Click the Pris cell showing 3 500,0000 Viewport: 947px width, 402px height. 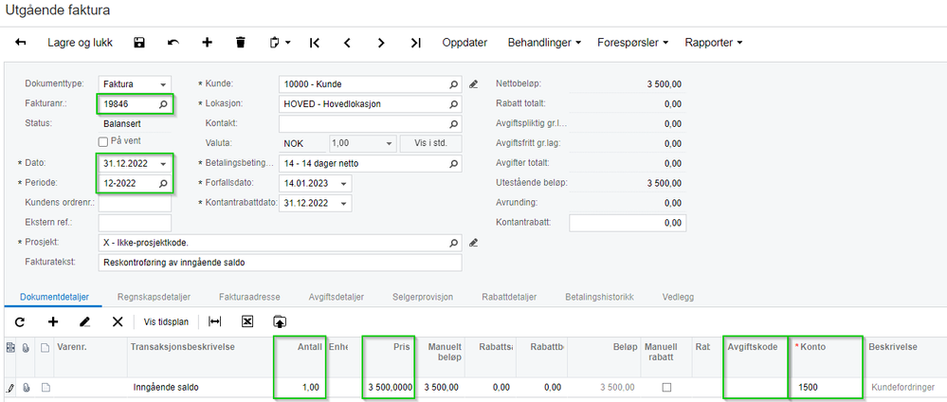click(389, 387)
